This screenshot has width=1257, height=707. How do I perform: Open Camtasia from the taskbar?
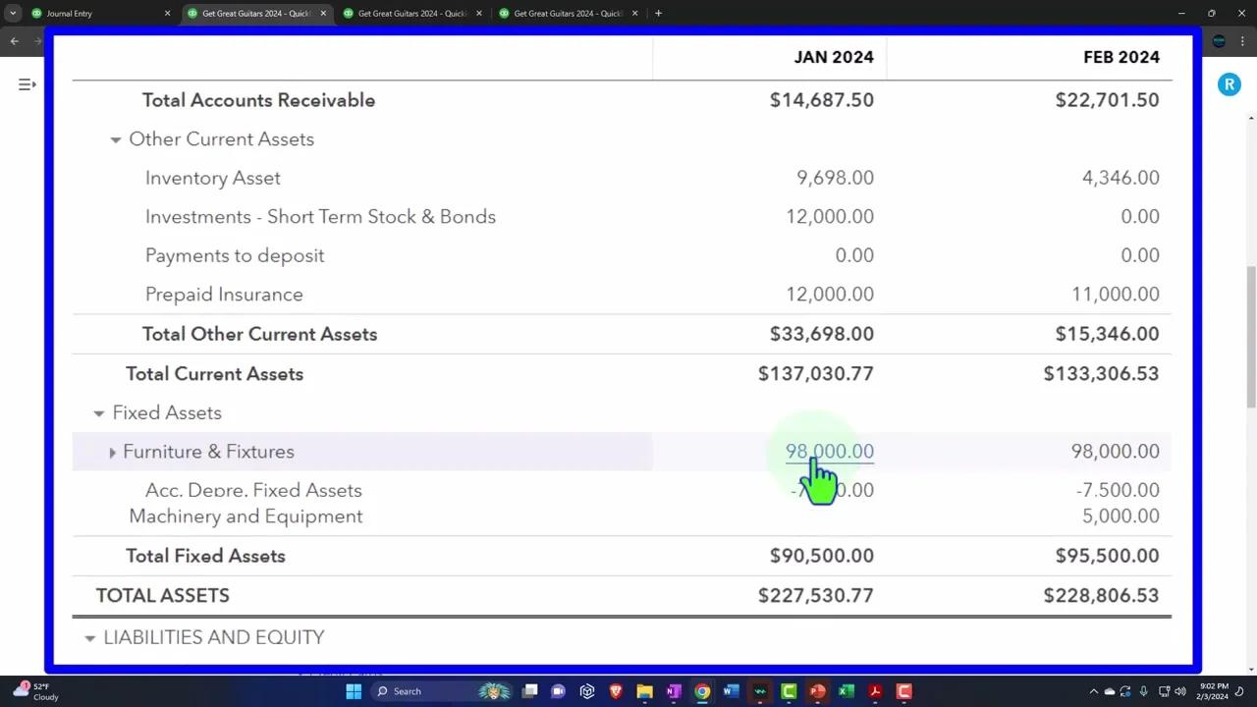coord(788,691)
